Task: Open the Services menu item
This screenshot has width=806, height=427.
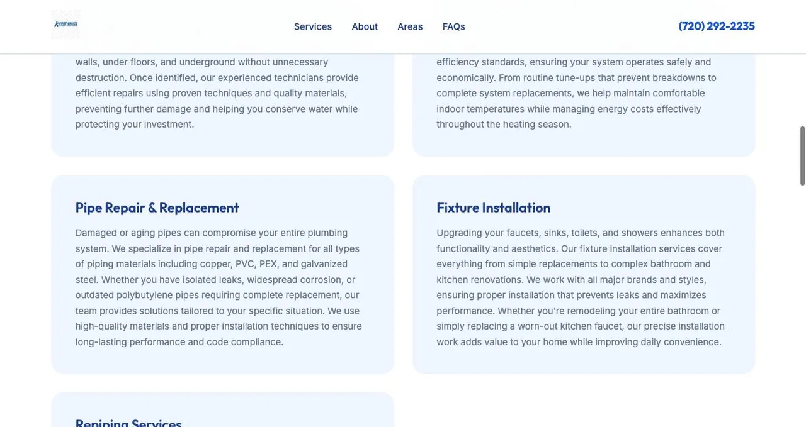Action: click(x=313, y=26)
